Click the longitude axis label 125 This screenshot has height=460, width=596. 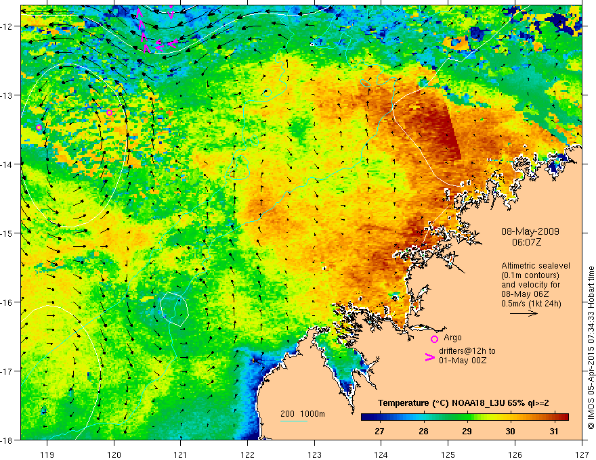pyautogui.click(x=448, y=455)
